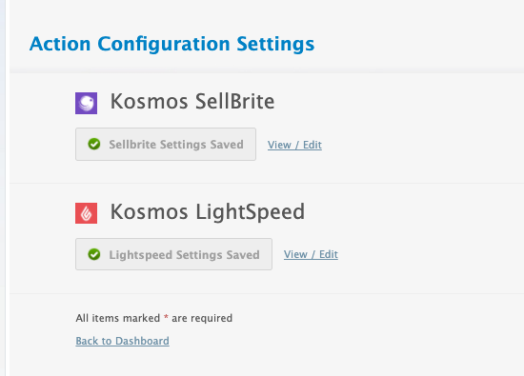Click the 'are required' text after asterisk

pyautogui.click(x=202, y=318)
